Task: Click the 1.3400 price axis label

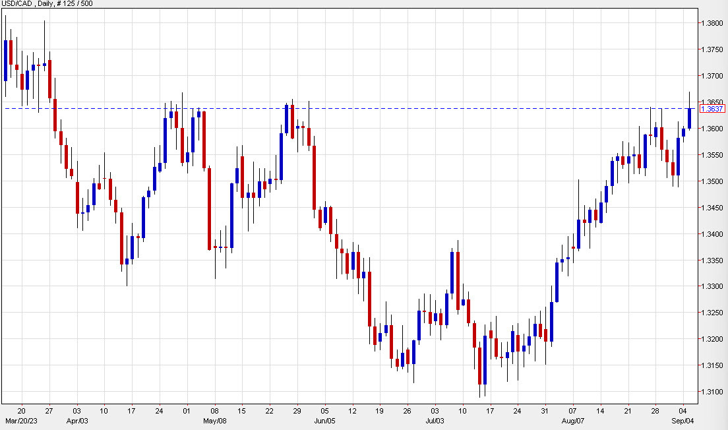Action: coord(712,234)
